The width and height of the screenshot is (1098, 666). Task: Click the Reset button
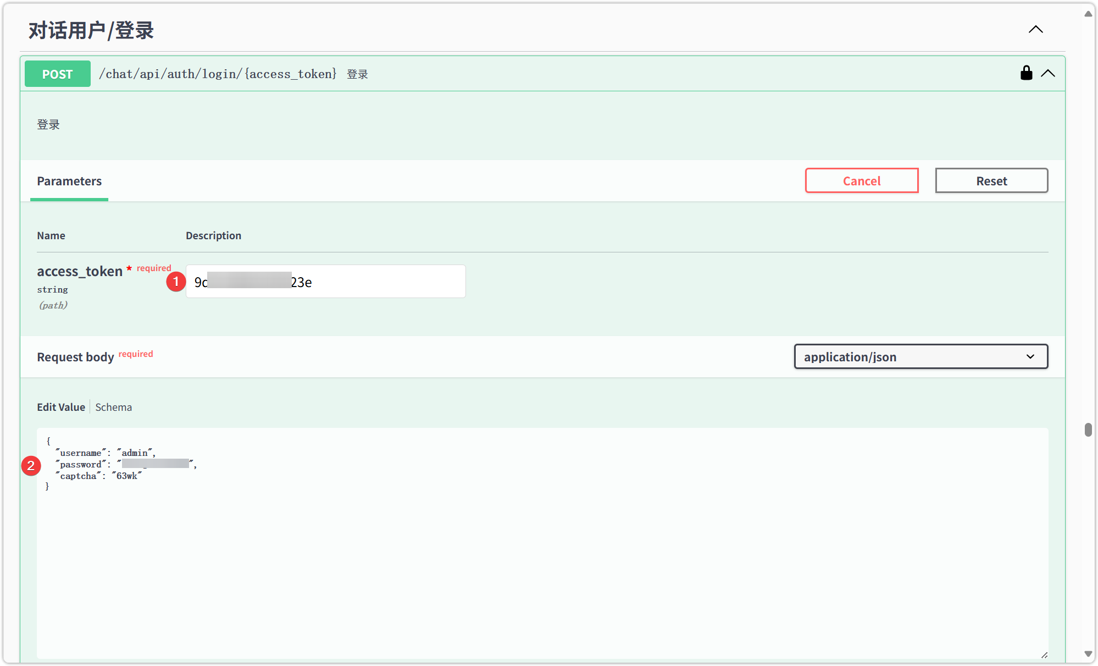991,181
